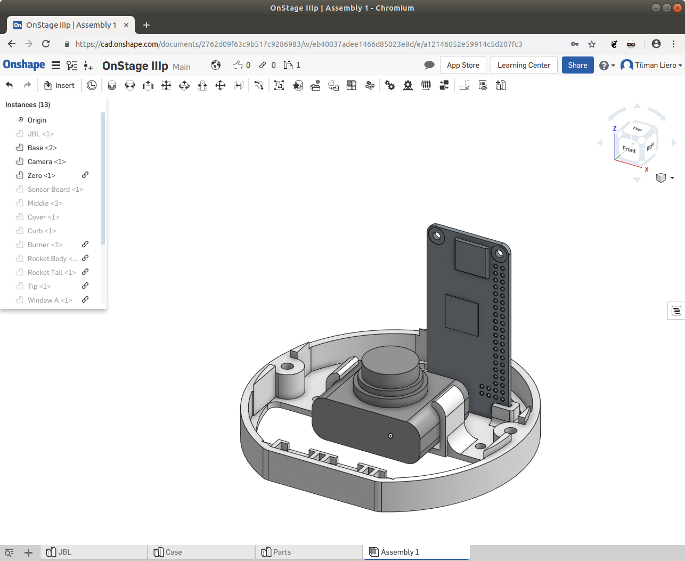Select the Camera <1> instance

coord(46,161)
